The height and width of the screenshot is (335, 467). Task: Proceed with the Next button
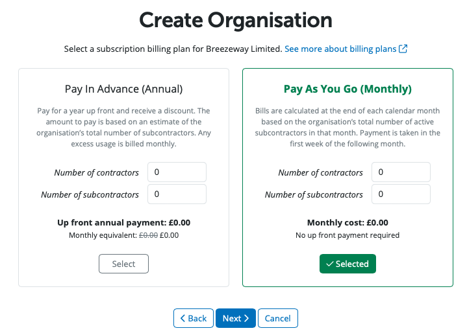tap(235, 318)
